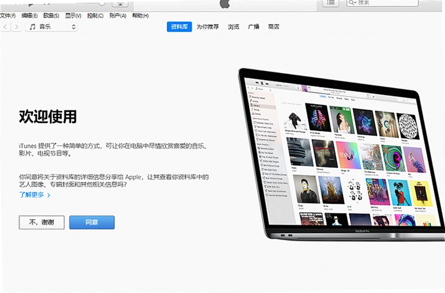The width and height of the screenshot is (445, 293).
Task: Open the 文件(F) menu
Action: [x=8, y=16]
